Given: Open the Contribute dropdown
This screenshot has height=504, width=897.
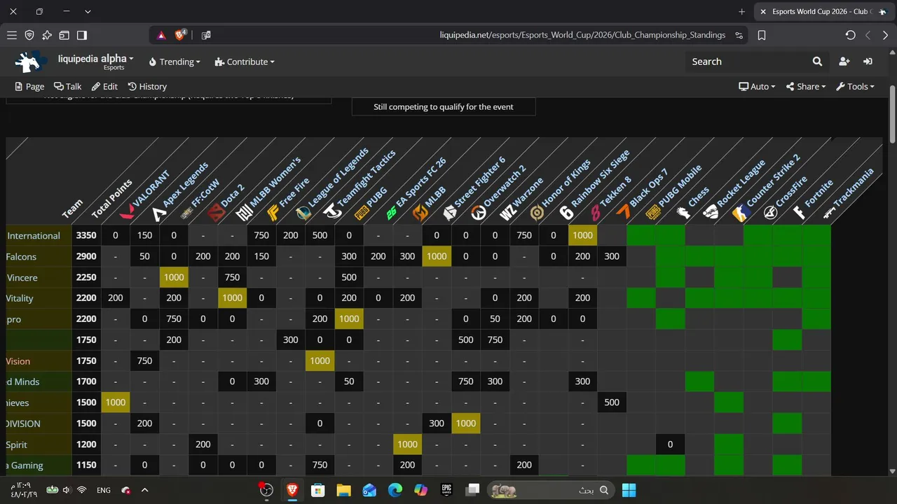Looking at the screenshot, I should pos(245,62).
